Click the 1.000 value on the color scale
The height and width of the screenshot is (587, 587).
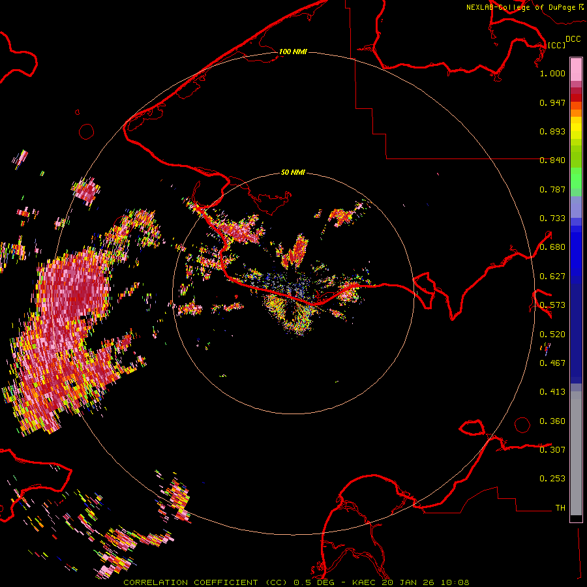(x=552, y=73)
